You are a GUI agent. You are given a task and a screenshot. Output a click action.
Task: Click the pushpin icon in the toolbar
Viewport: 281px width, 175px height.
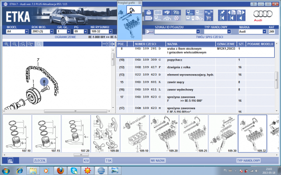click(x=222, y=13)
